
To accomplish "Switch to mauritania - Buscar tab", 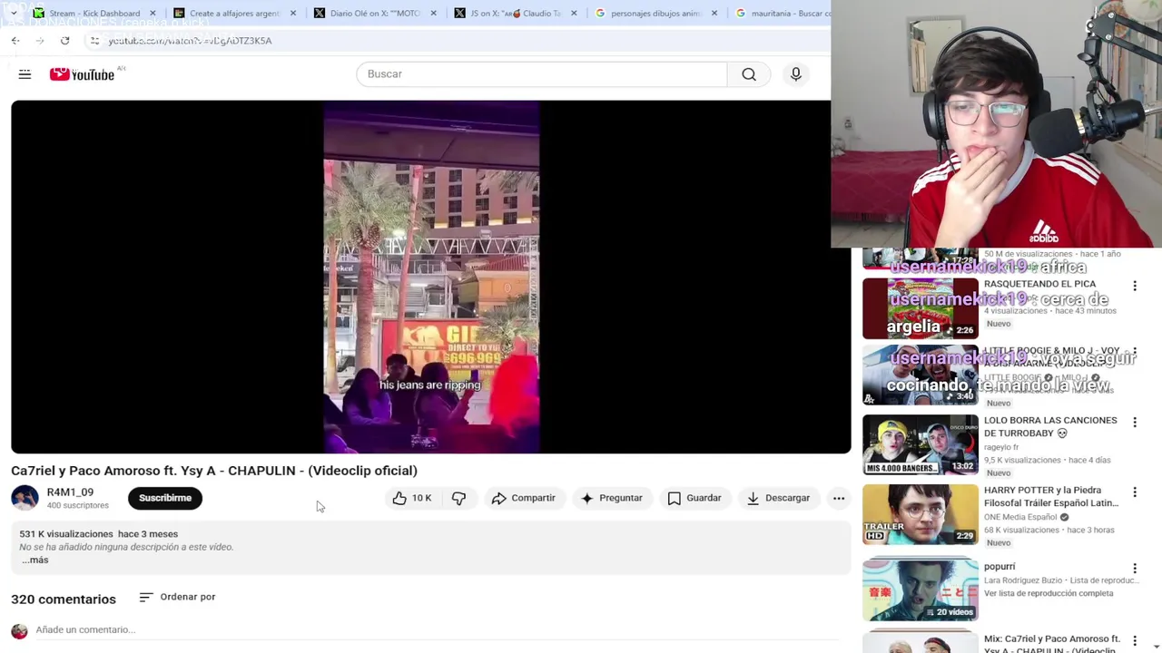I will pyautogui.click(x=781, y=14).
